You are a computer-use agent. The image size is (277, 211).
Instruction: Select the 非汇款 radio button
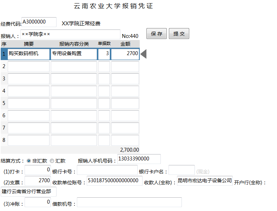(29, 161)
